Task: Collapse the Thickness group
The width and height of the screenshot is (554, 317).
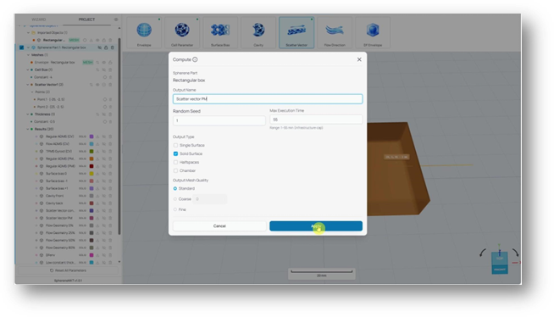Action: point(28,114)
